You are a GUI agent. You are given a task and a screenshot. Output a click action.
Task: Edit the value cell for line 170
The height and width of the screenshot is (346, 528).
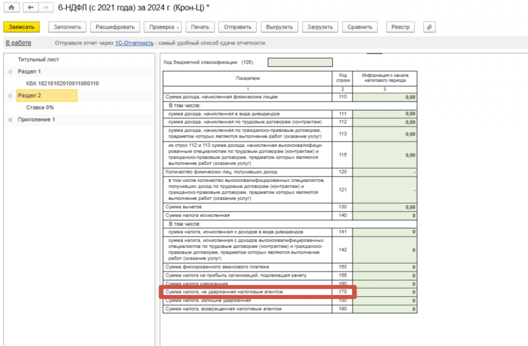tap(385, 292)
